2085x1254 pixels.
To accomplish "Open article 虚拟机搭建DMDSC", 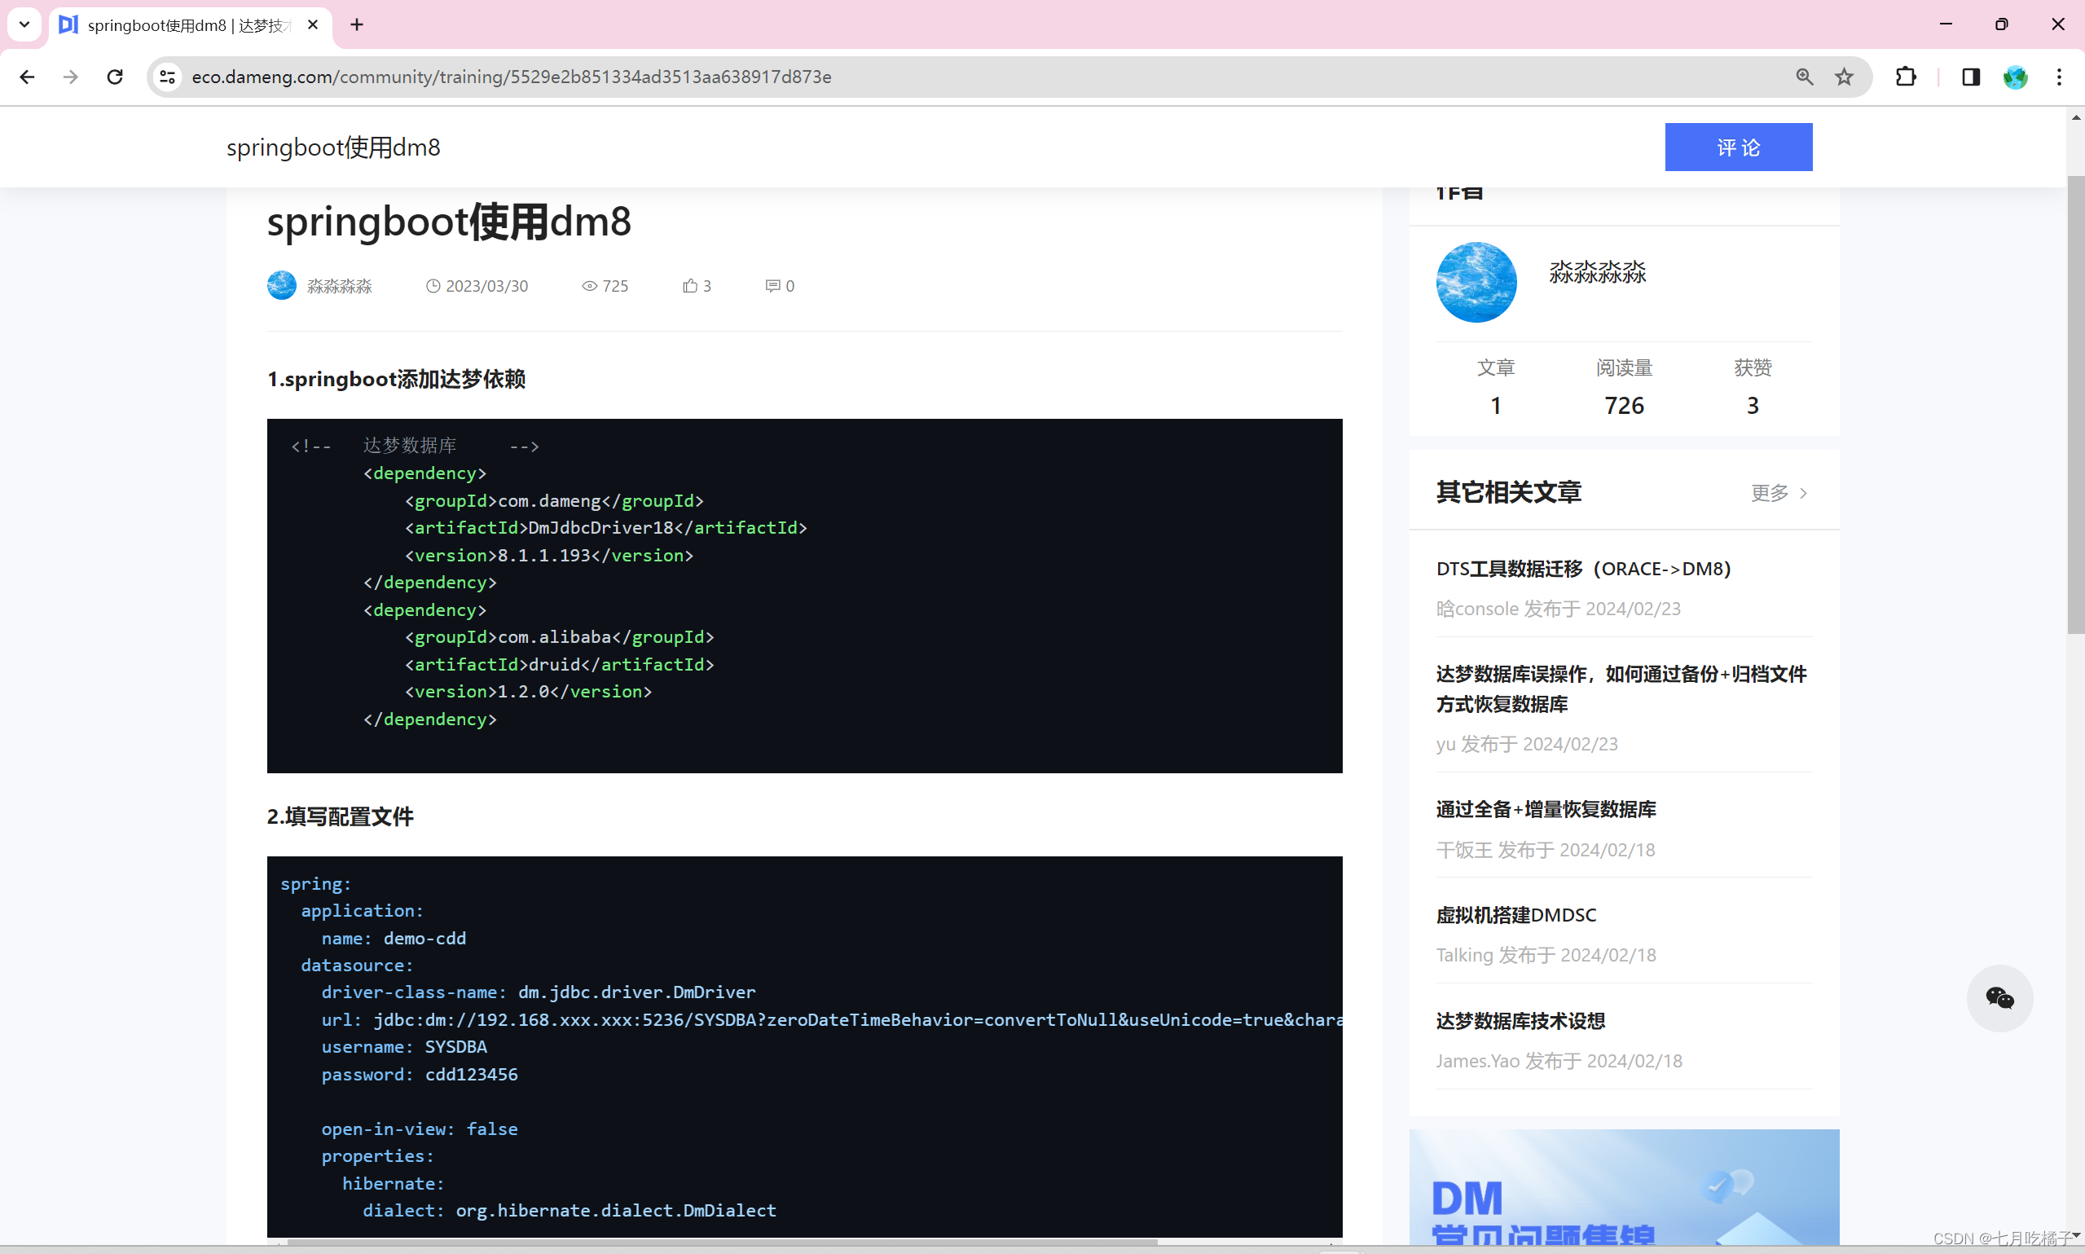I will point(1516,915).
